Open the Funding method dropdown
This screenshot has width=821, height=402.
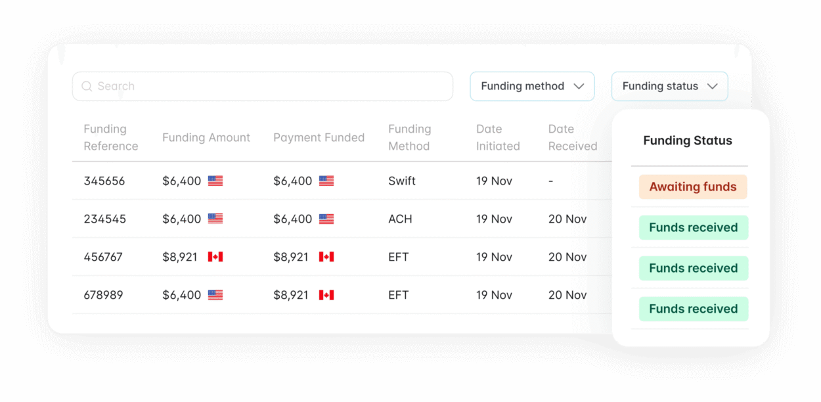tap(532, 86)
